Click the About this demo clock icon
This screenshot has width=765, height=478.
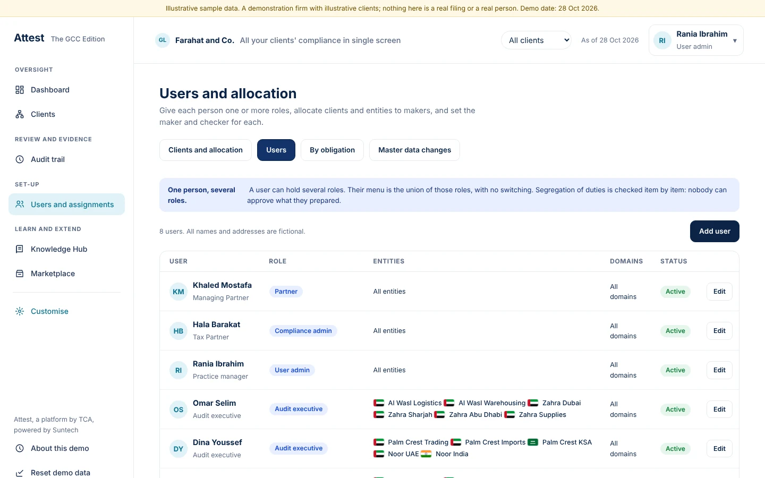[x=20, y=448]
